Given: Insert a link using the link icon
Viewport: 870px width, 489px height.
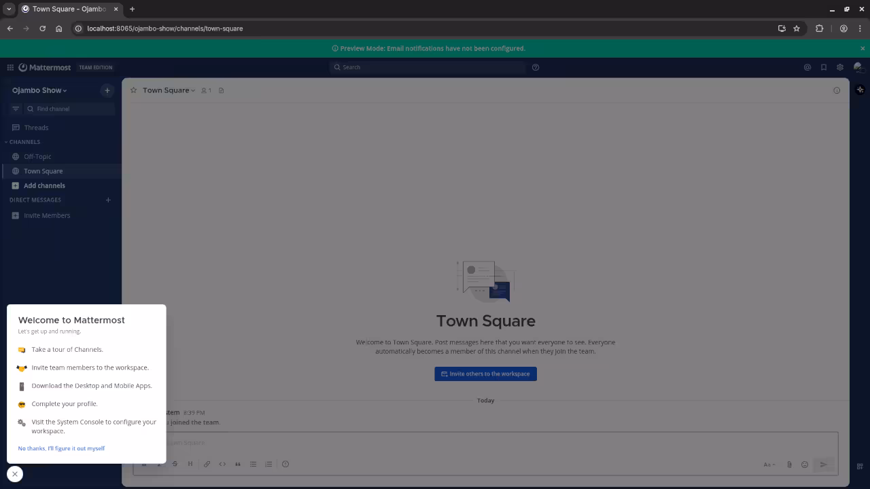Looking at the screenshot, I should tap(207, 464).
